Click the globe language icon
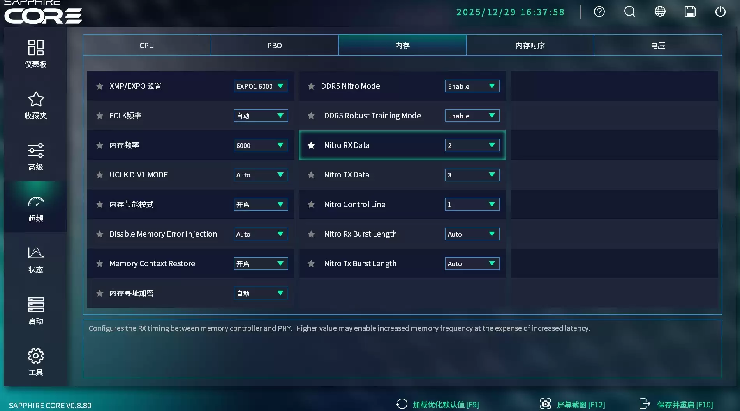The image size is (740, 411). click(660, 12)
